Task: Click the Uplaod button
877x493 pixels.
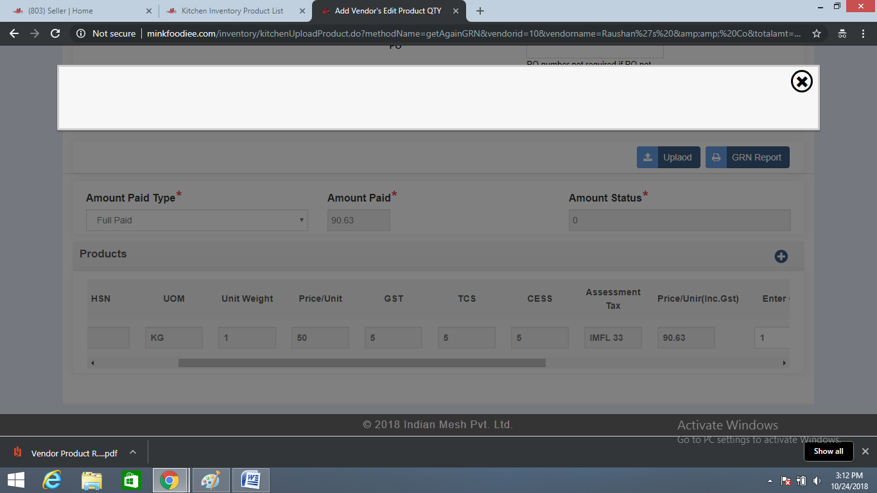Action: [x=668, y=157]
